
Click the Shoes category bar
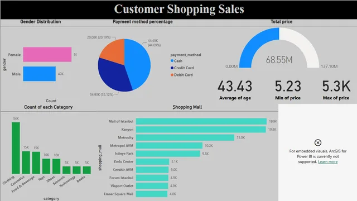[x=56, y=166]
